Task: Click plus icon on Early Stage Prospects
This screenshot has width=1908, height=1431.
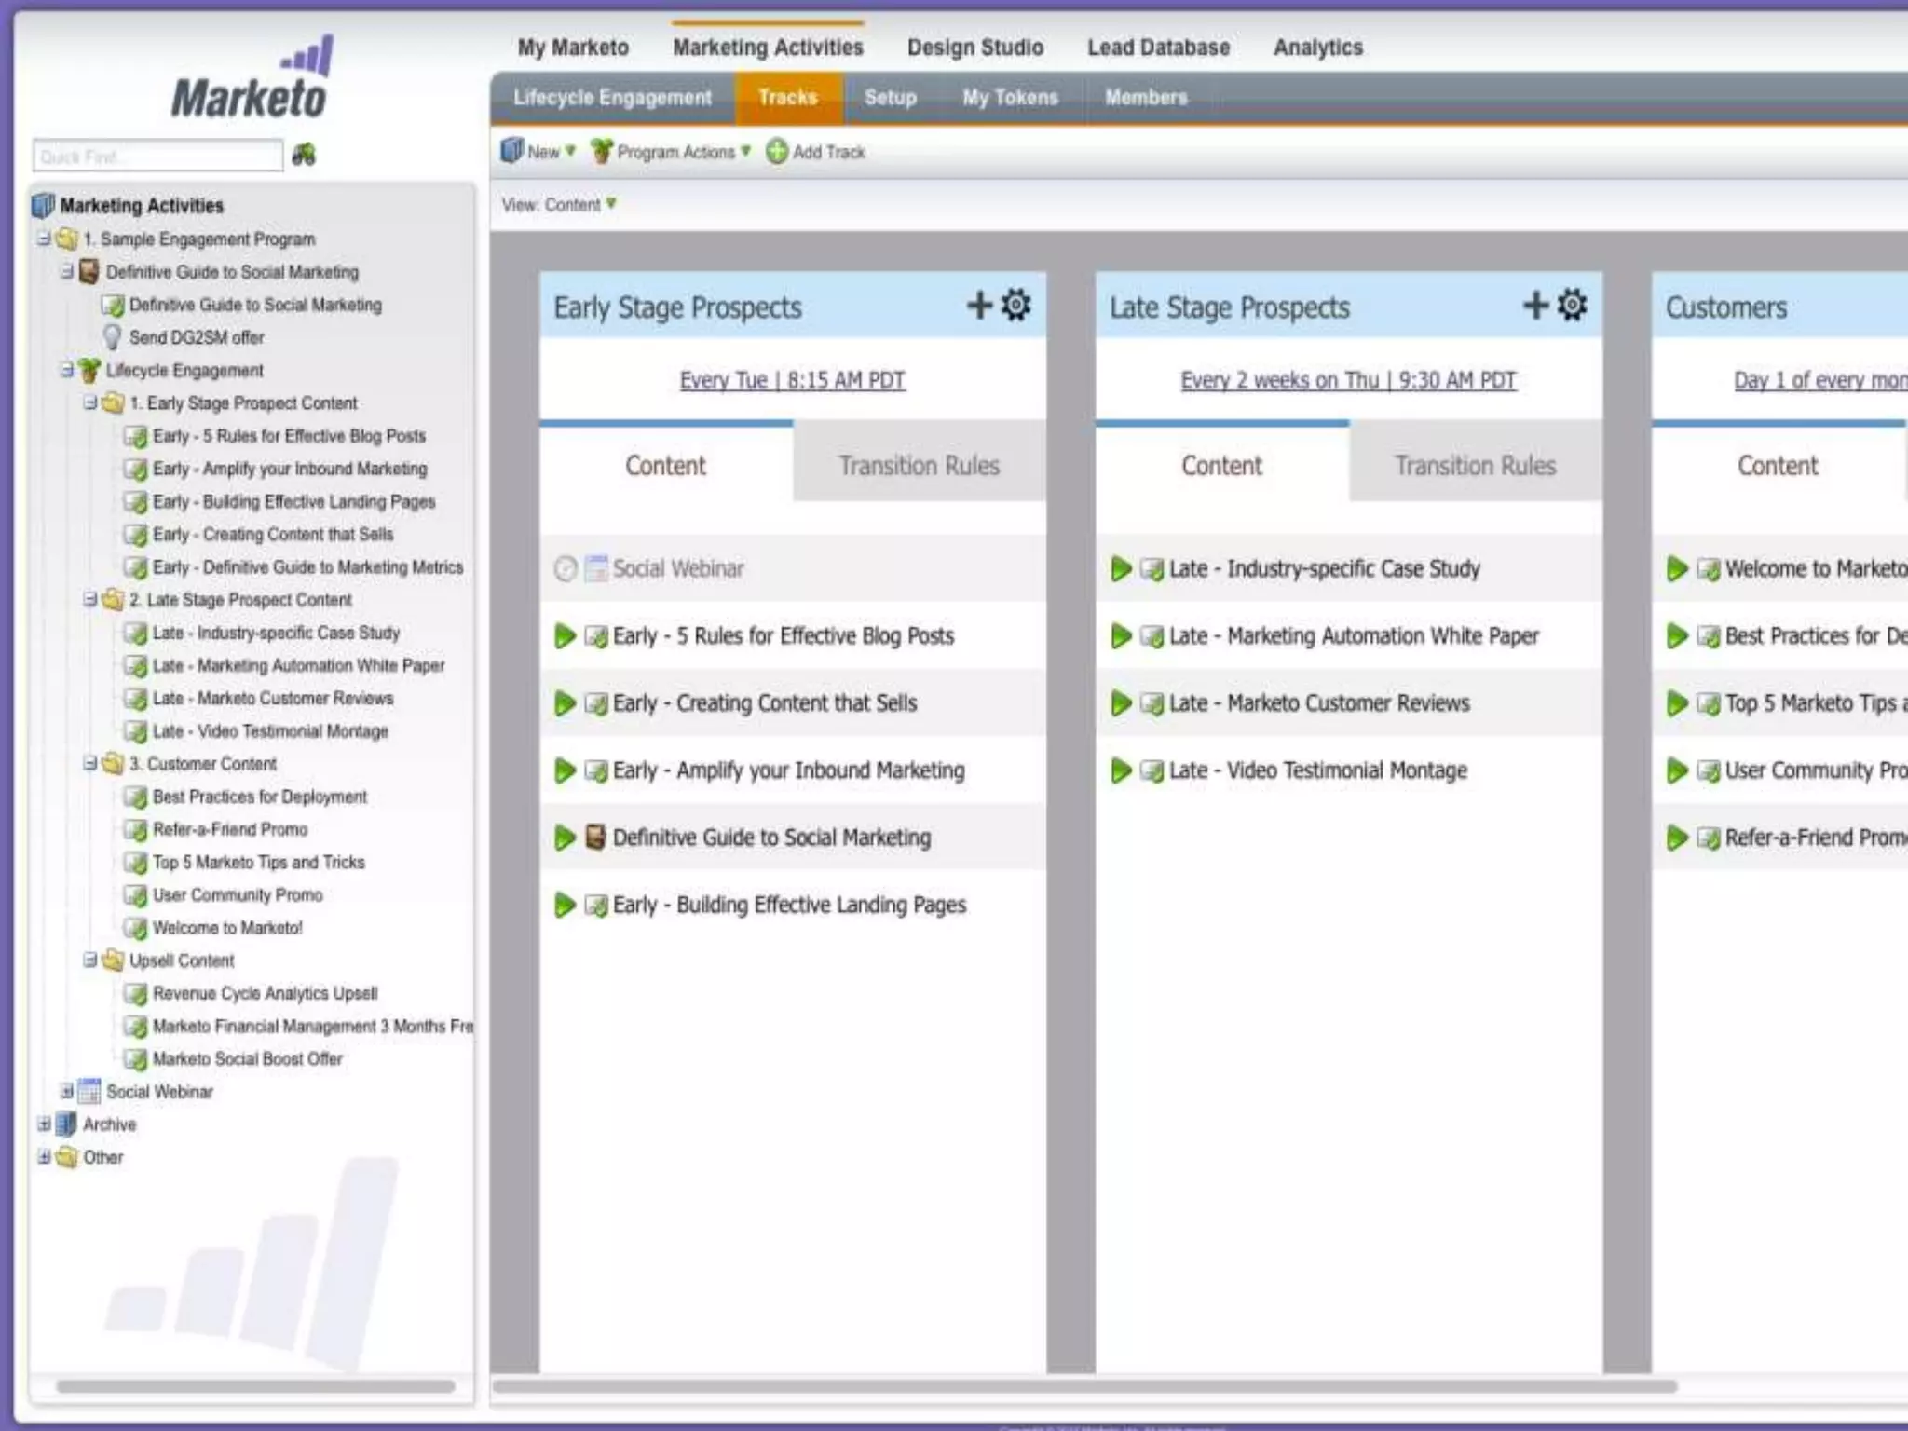Action: (979, 306)
